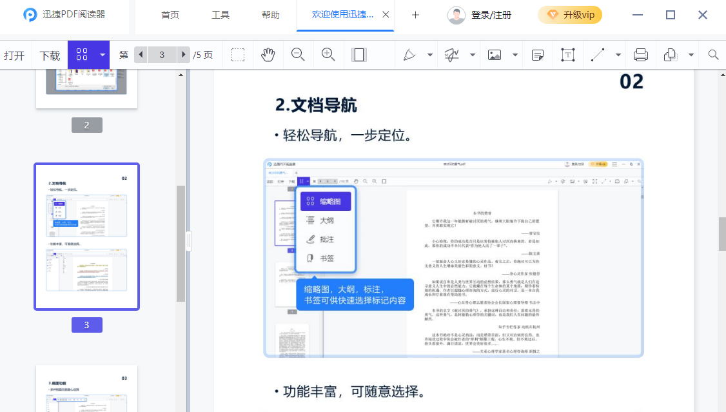
Task: Select the highlighter pen tool
Action: [409, 55]
